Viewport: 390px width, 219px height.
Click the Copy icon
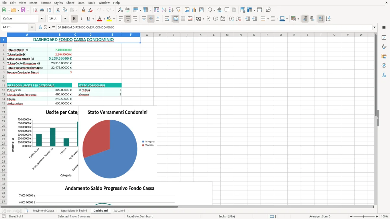[64, 10]
